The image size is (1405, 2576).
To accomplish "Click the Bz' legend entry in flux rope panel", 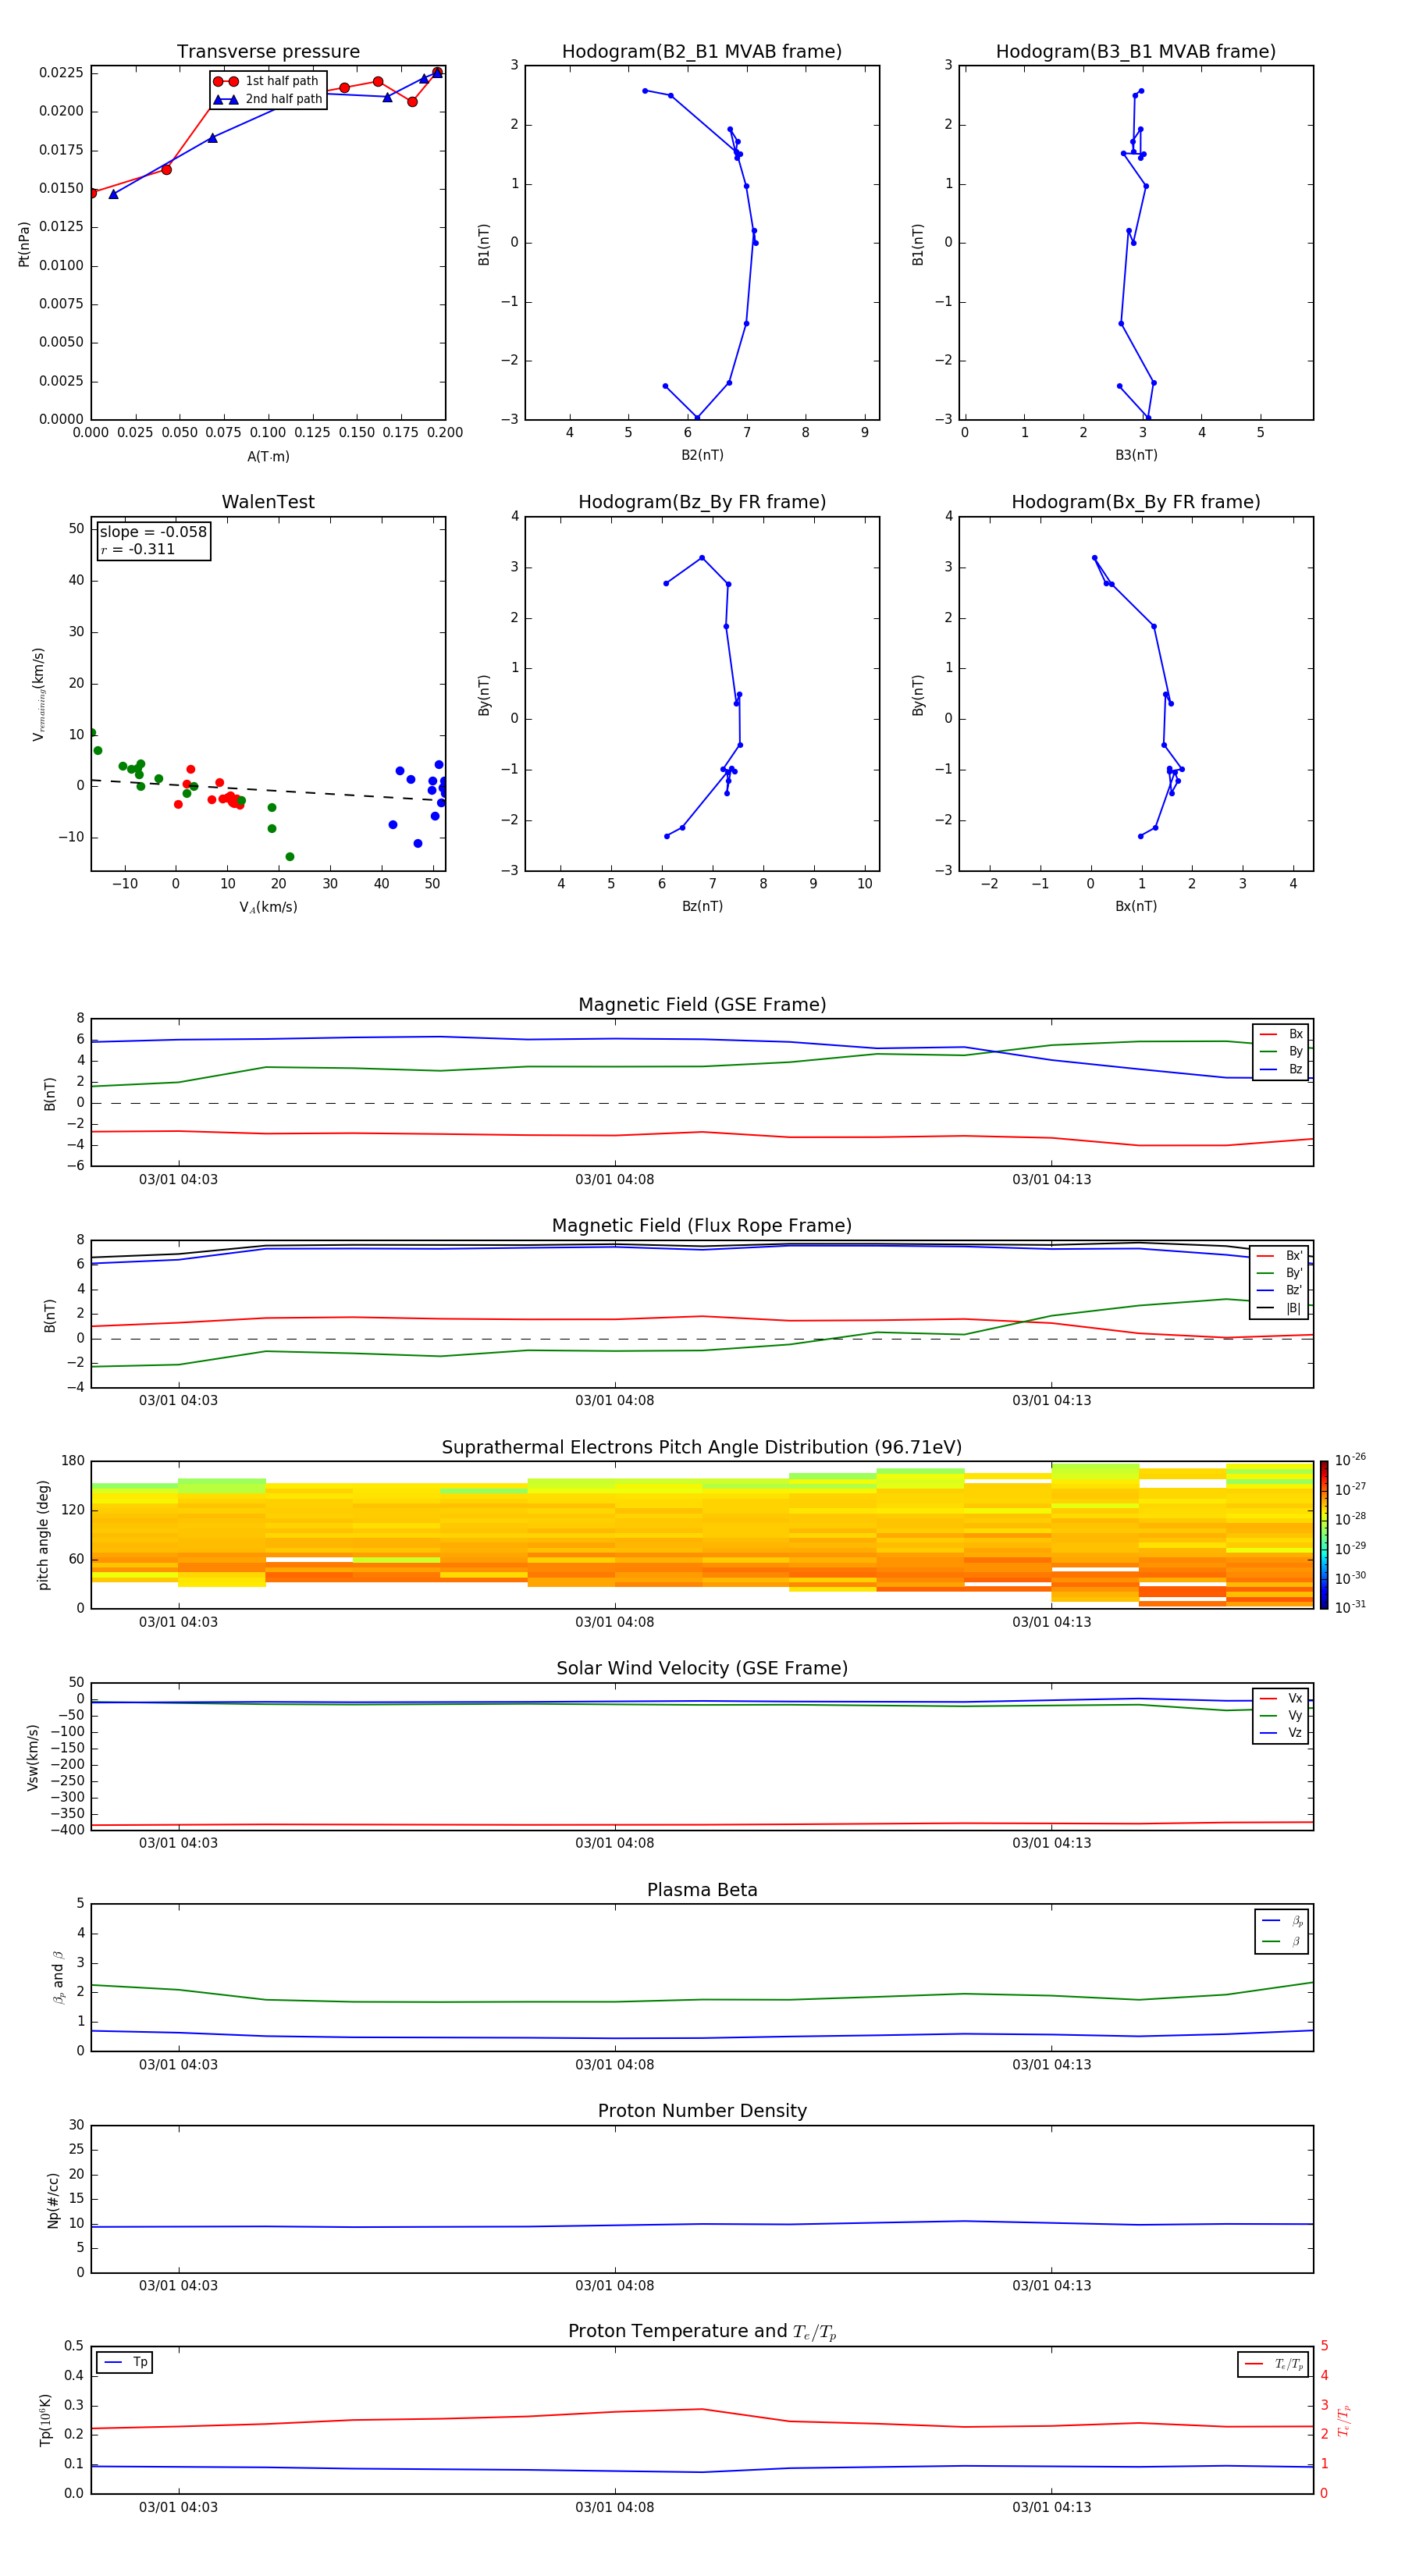I will pyautogui.click(x=1280, y=1290).
